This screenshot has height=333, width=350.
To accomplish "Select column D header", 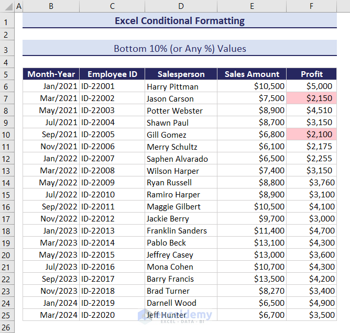I will click(181, 6).
